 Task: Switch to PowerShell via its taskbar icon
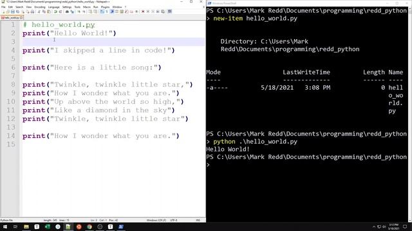121,227
